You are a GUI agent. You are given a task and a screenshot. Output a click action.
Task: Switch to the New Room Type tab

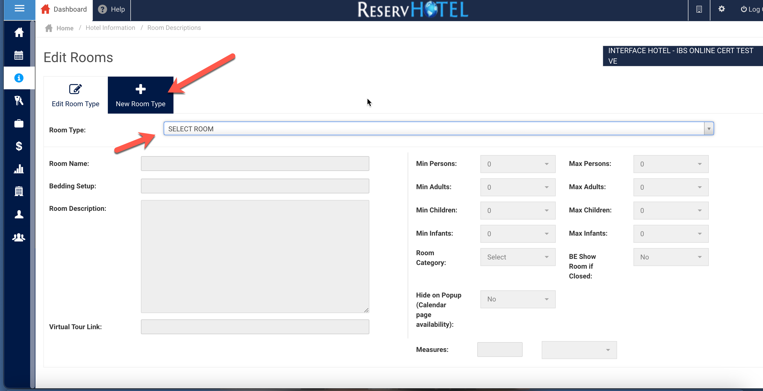pyautogui.click(x=140, y=95)
